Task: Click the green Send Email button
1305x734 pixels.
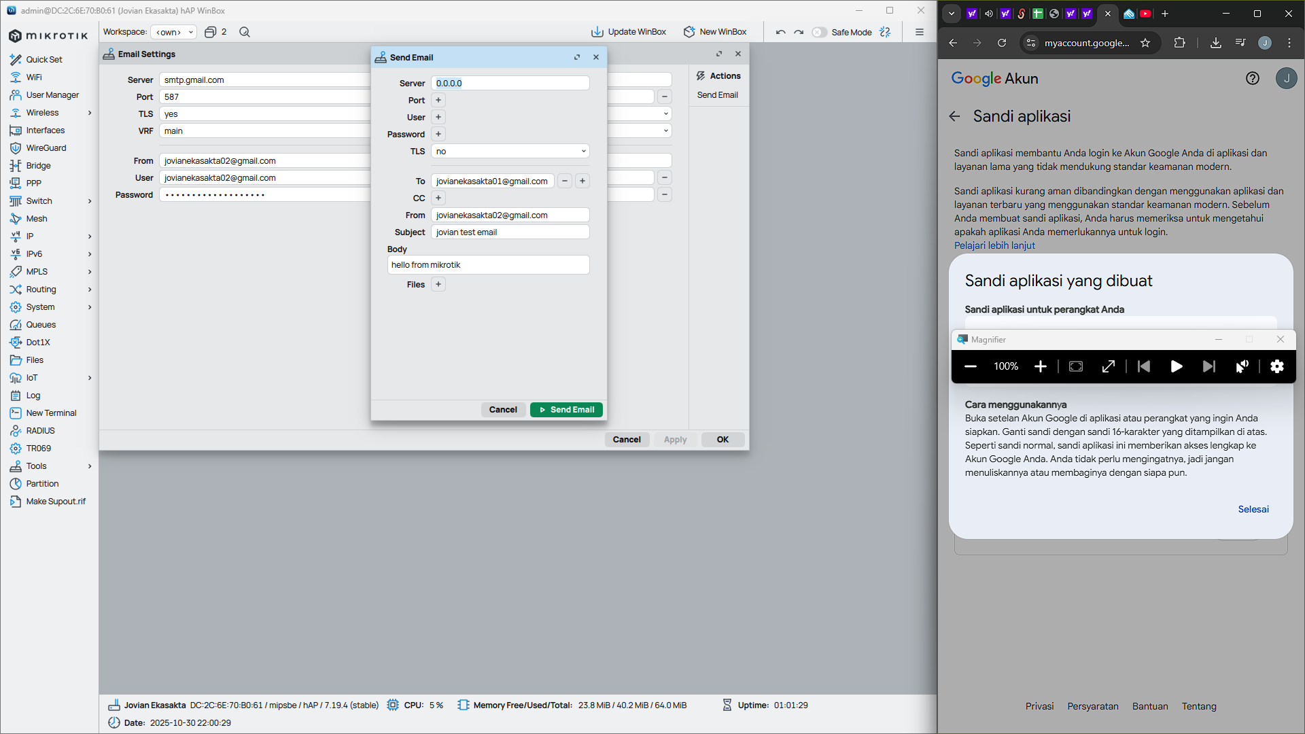Action: (x=566, y=410)
